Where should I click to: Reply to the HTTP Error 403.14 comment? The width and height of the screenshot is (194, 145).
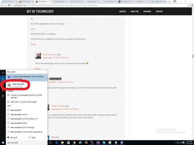click(x=33, y=44)
